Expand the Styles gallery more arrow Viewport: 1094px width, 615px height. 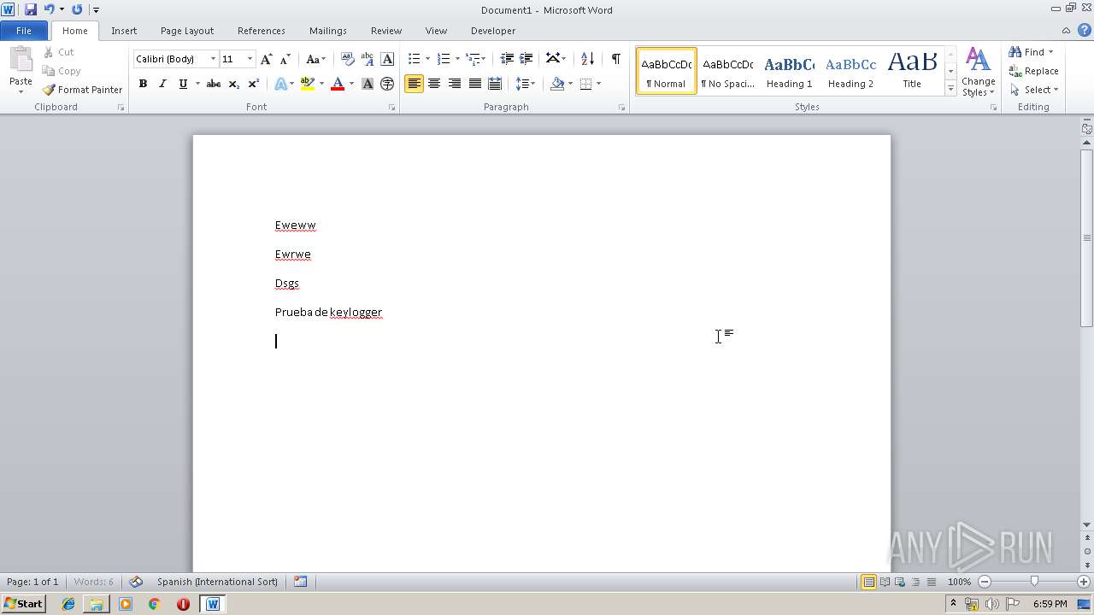[950, 89]
